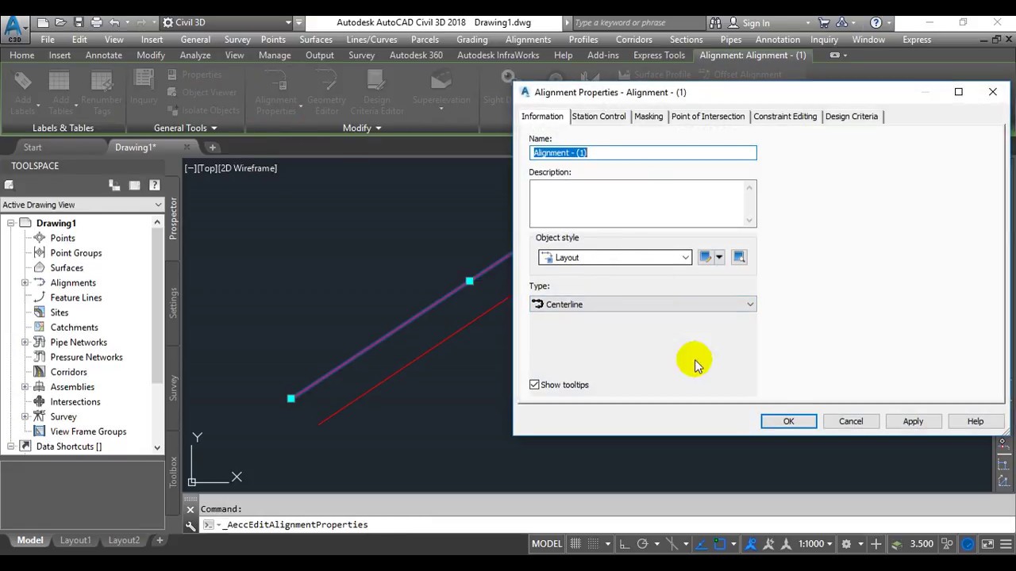Click the New drawing icon in Quick Access toolbar

43,22
